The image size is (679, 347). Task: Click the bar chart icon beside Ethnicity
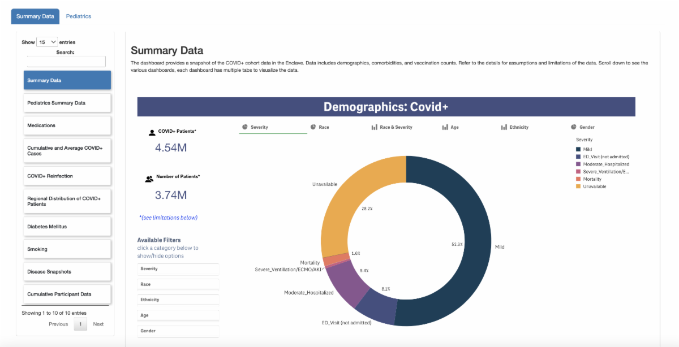[504, 127]
